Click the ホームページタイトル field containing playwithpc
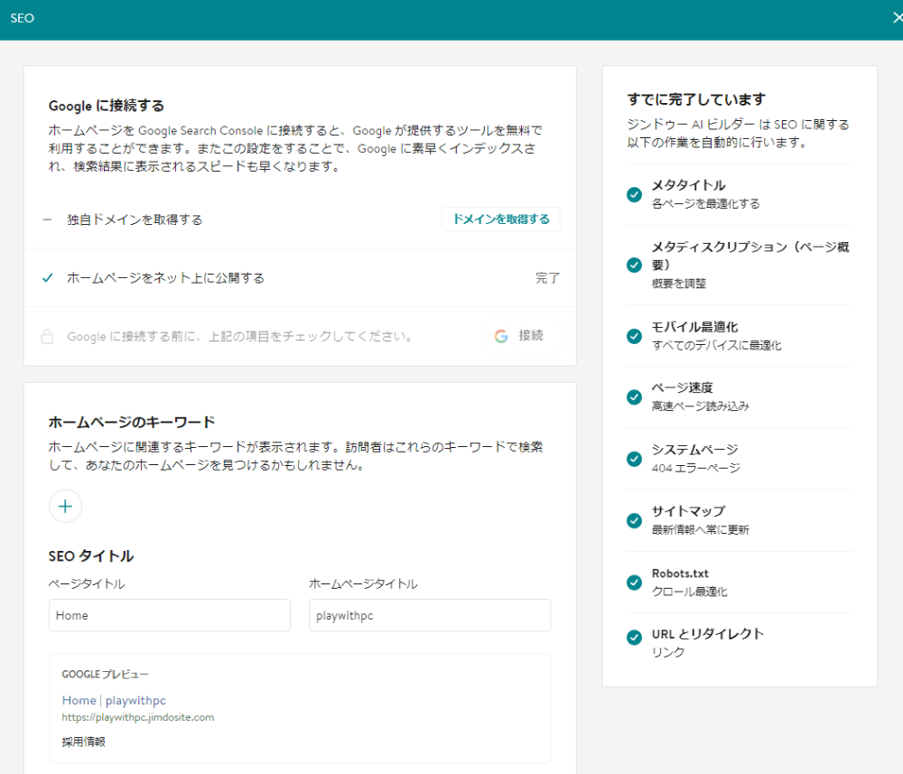This screenshot has height=774, width=903. point(430,615)
